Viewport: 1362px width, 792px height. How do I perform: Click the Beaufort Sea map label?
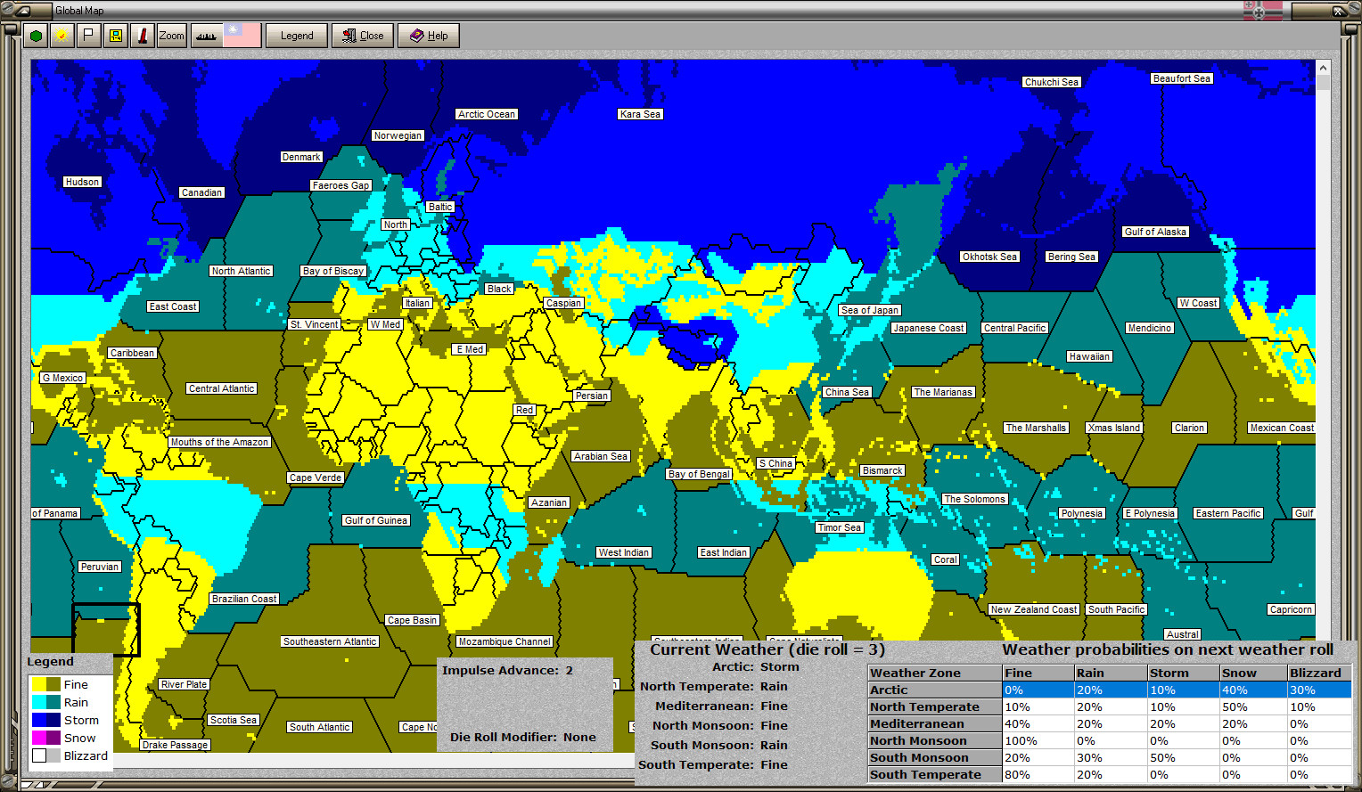(1182, 78)
